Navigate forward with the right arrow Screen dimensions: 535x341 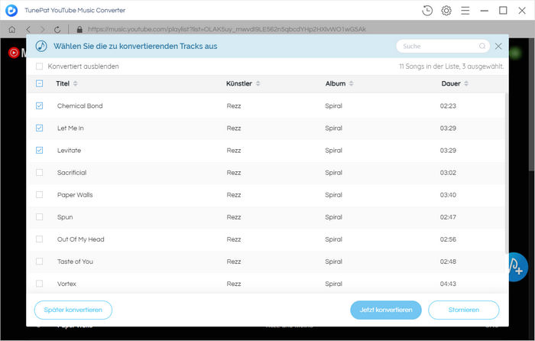pos(43,29)
